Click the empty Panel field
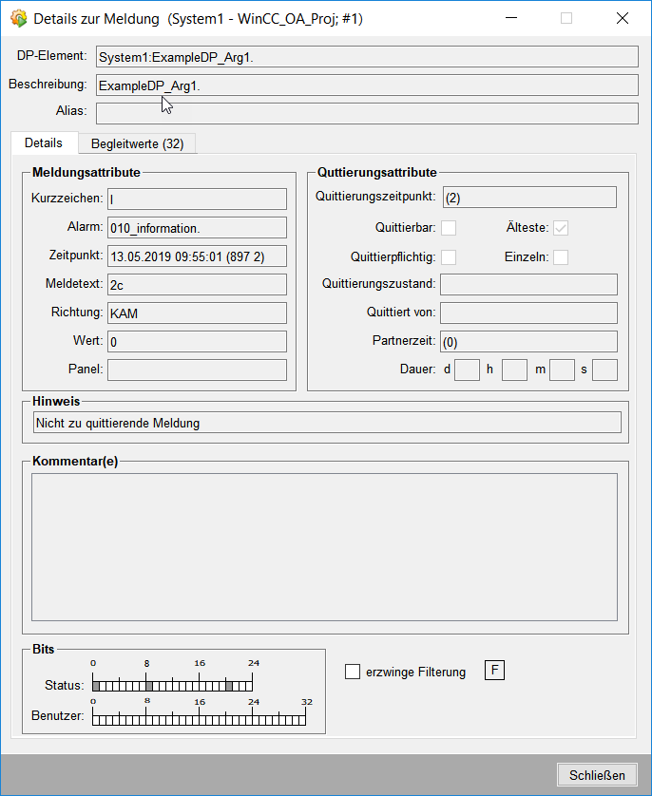 pos(197,370)
